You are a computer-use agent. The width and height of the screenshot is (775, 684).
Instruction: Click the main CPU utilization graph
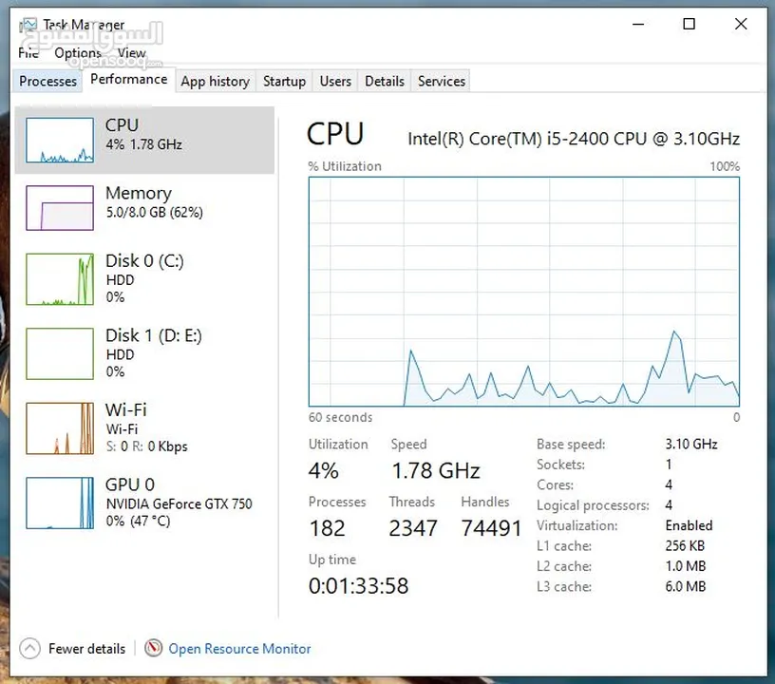[x=524, y=292]
